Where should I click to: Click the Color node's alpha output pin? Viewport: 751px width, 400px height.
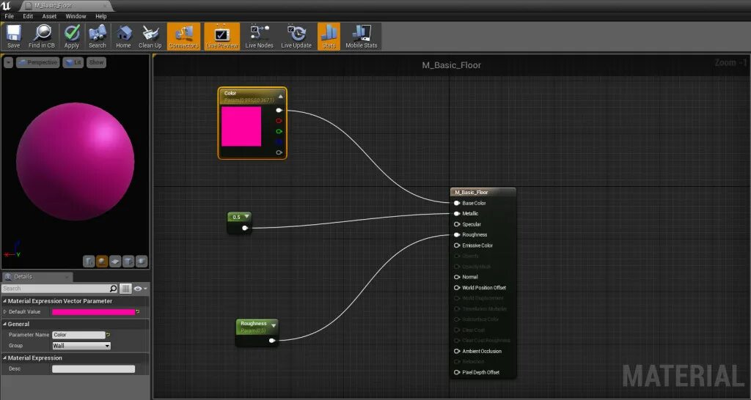[279, 152]
